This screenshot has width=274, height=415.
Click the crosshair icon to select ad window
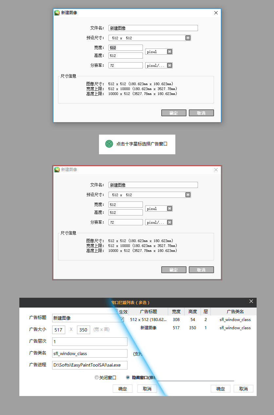click(x=108, y=144)
